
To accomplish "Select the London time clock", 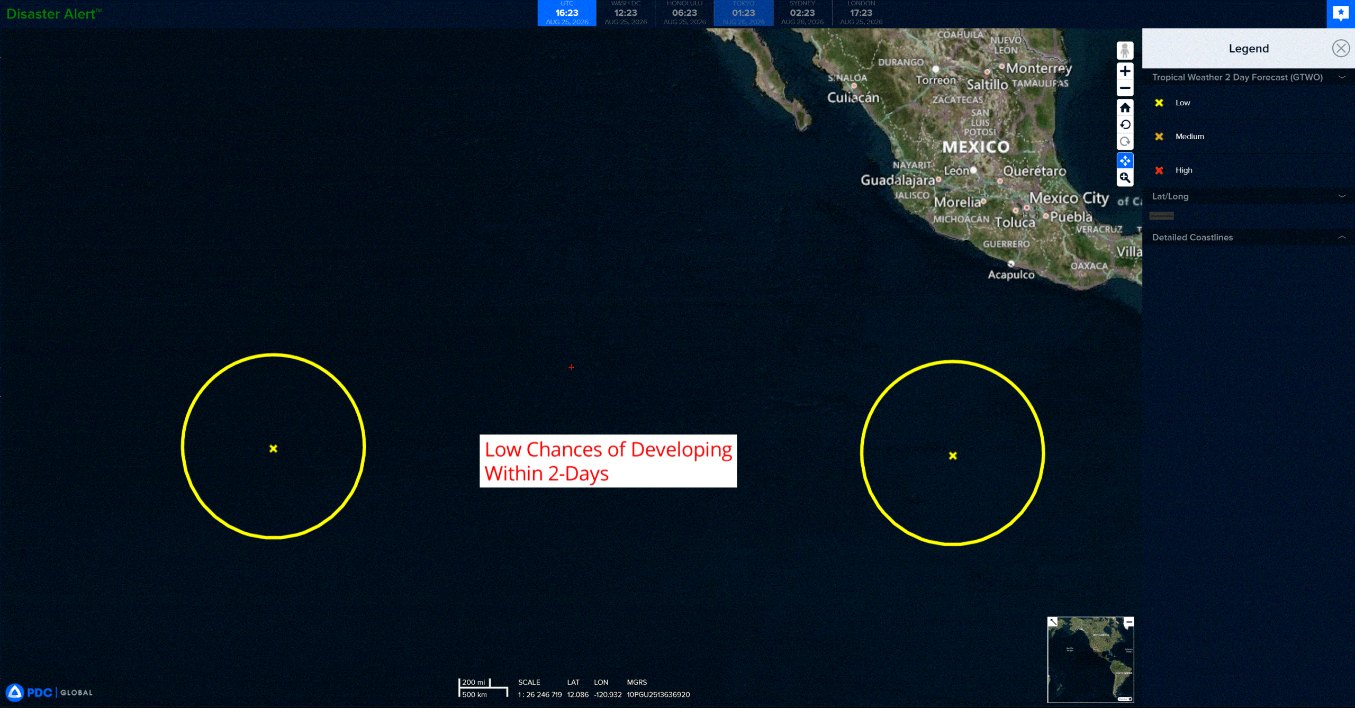I will 861,13.
